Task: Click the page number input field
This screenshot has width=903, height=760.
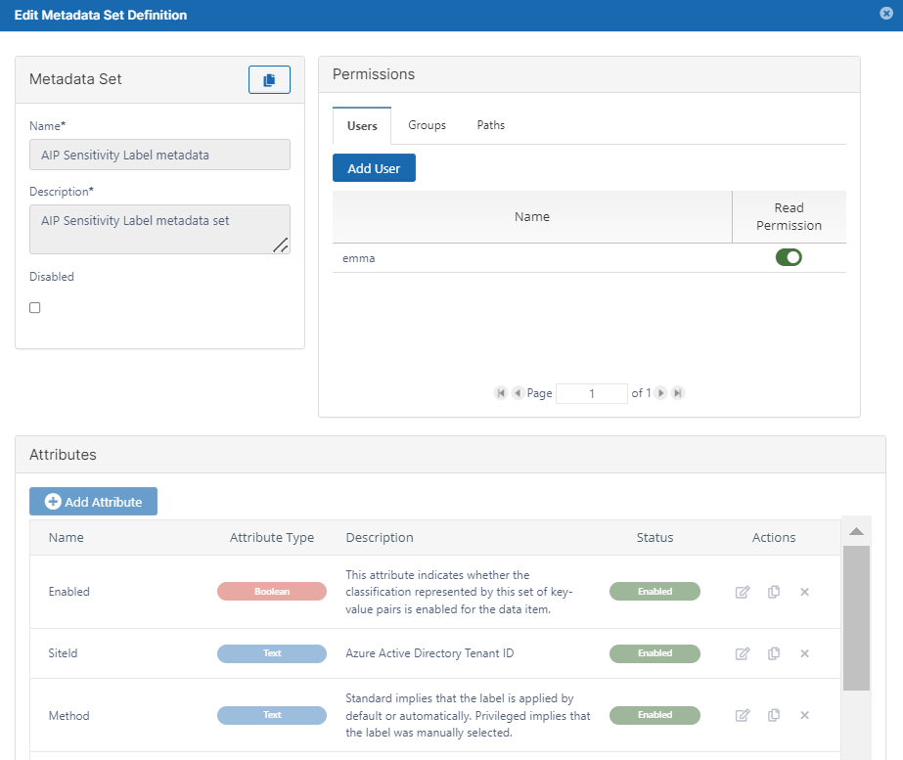Action: (x=592, y=393)
